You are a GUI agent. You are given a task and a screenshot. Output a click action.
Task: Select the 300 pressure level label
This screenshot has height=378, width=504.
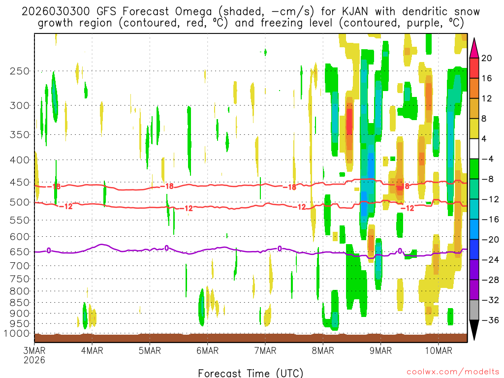(x=20, y=105)
